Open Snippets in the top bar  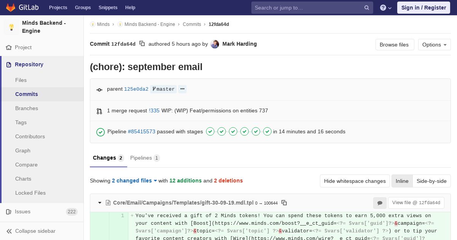pos(108,8)
